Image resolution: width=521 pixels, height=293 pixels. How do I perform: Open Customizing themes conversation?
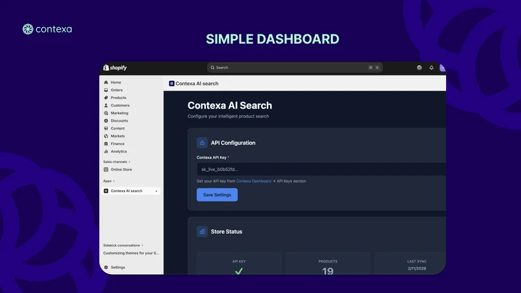(x=131, y=253)
